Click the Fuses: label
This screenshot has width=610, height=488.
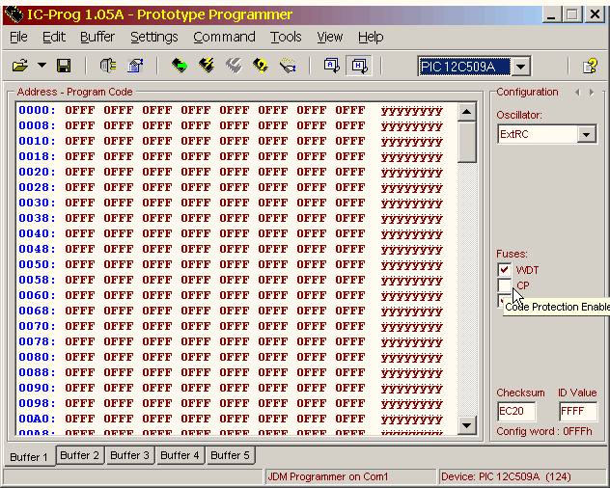pos(512,254)
